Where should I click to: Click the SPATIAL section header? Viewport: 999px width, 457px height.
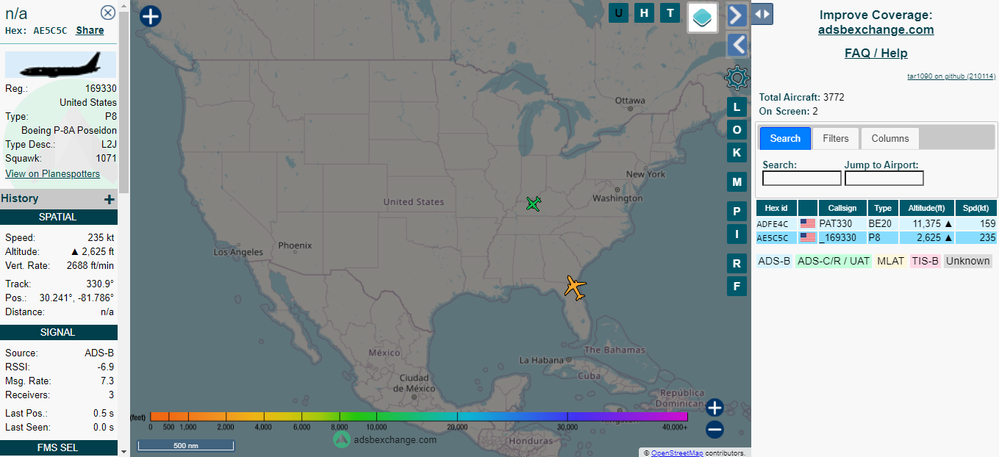coord(58,217)
